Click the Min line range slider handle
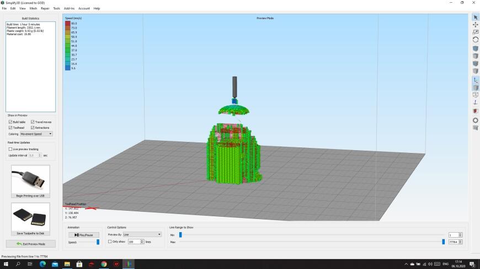The image size is (480, 269). point(180,235)
